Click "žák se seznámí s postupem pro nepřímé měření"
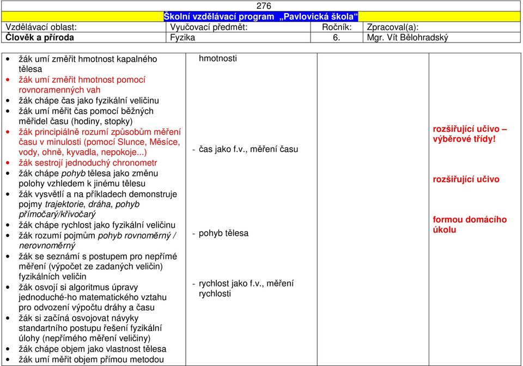523x366 pixels. [98, 266]
